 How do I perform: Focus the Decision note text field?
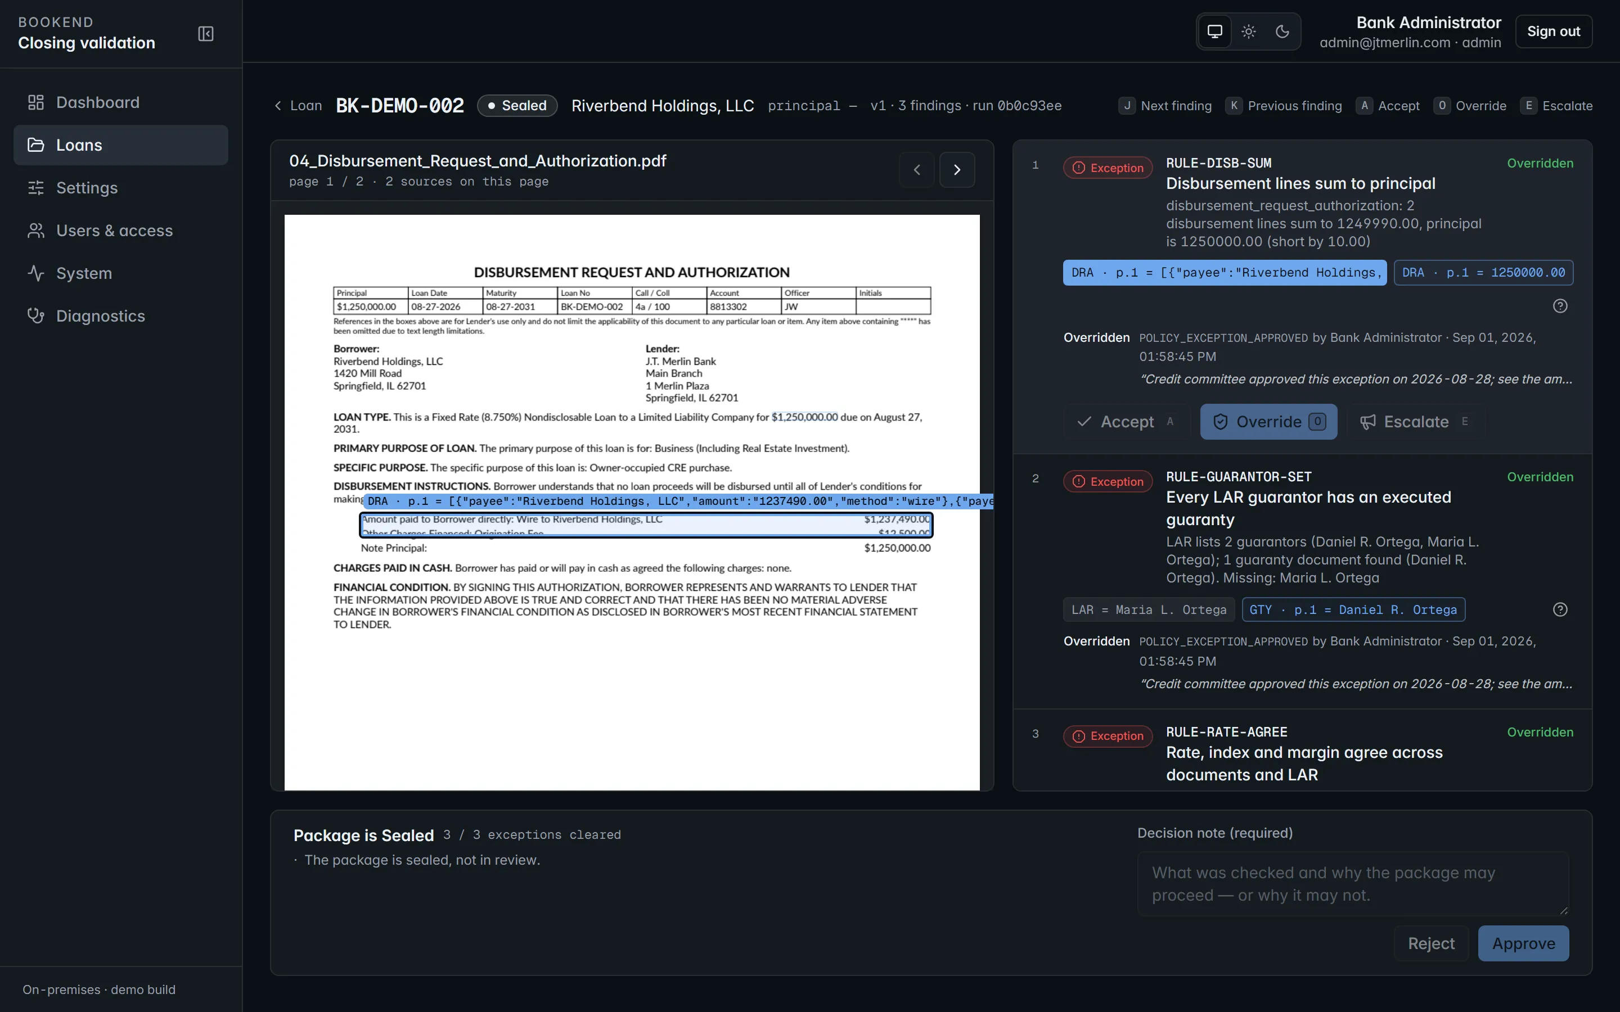[1353, 883]
